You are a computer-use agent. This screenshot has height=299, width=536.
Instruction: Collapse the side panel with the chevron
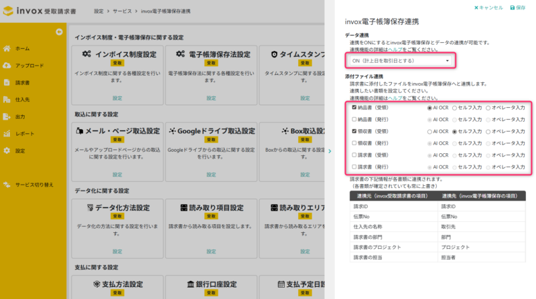tap(330, 151)
